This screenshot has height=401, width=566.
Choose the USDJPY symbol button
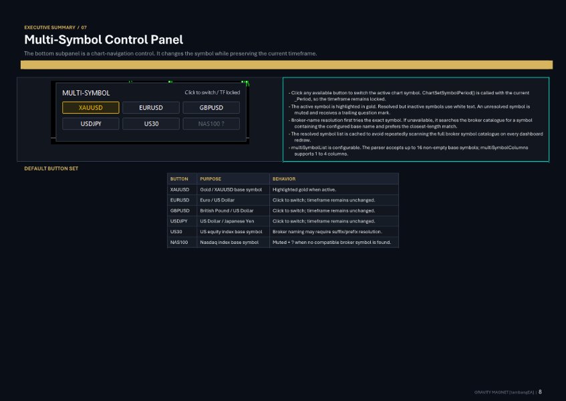point(91,124)
